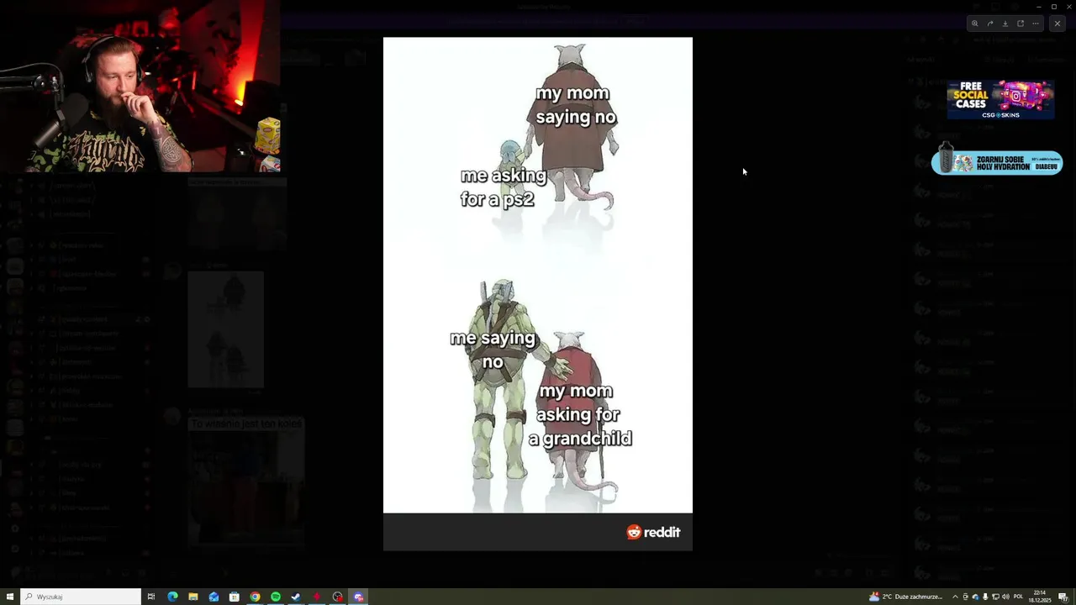Open the Task View button

click(x=151, y=597)
